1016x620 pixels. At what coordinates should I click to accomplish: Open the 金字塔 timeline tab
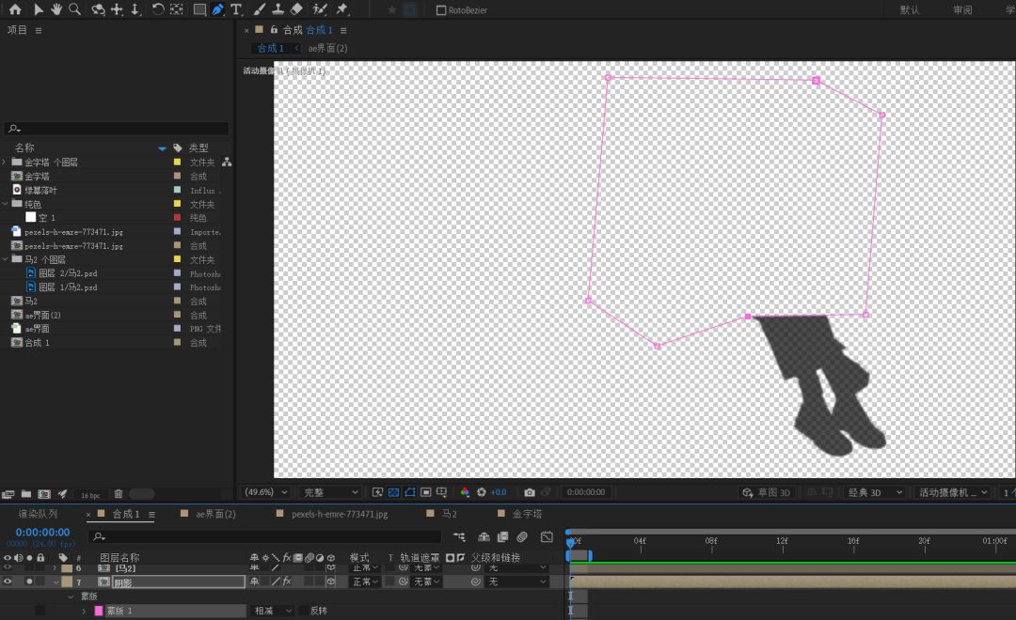(527, 514)
